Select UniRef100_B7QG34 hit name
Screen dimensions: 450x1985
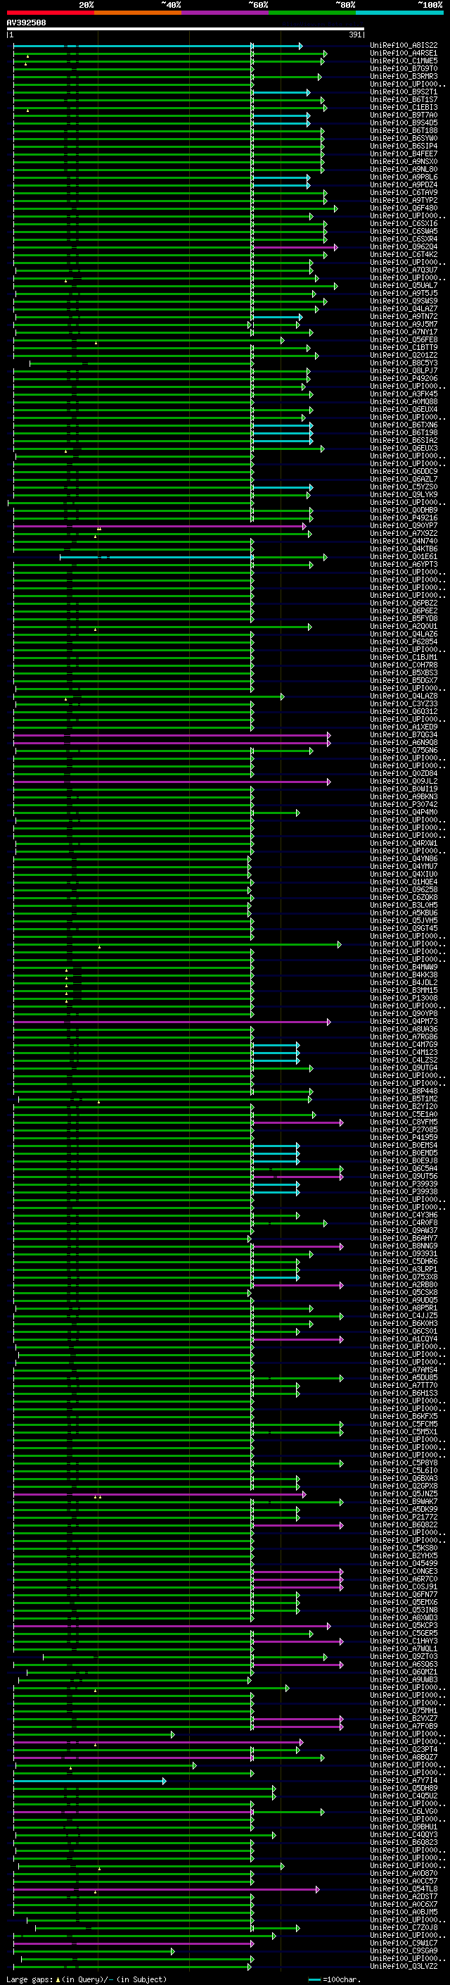tap(403, 734)
